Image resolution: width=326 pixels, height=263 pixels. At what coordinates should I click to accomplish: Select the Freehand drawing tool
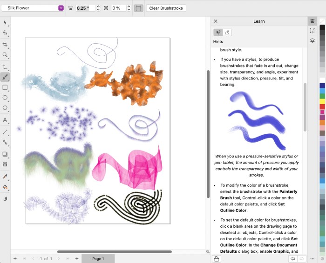5,67
